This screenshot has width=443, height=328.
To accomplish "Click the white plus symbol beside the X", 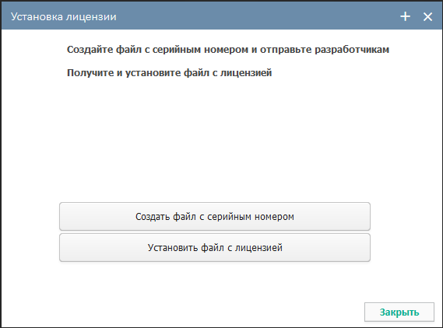I will [x=405, y=16].
